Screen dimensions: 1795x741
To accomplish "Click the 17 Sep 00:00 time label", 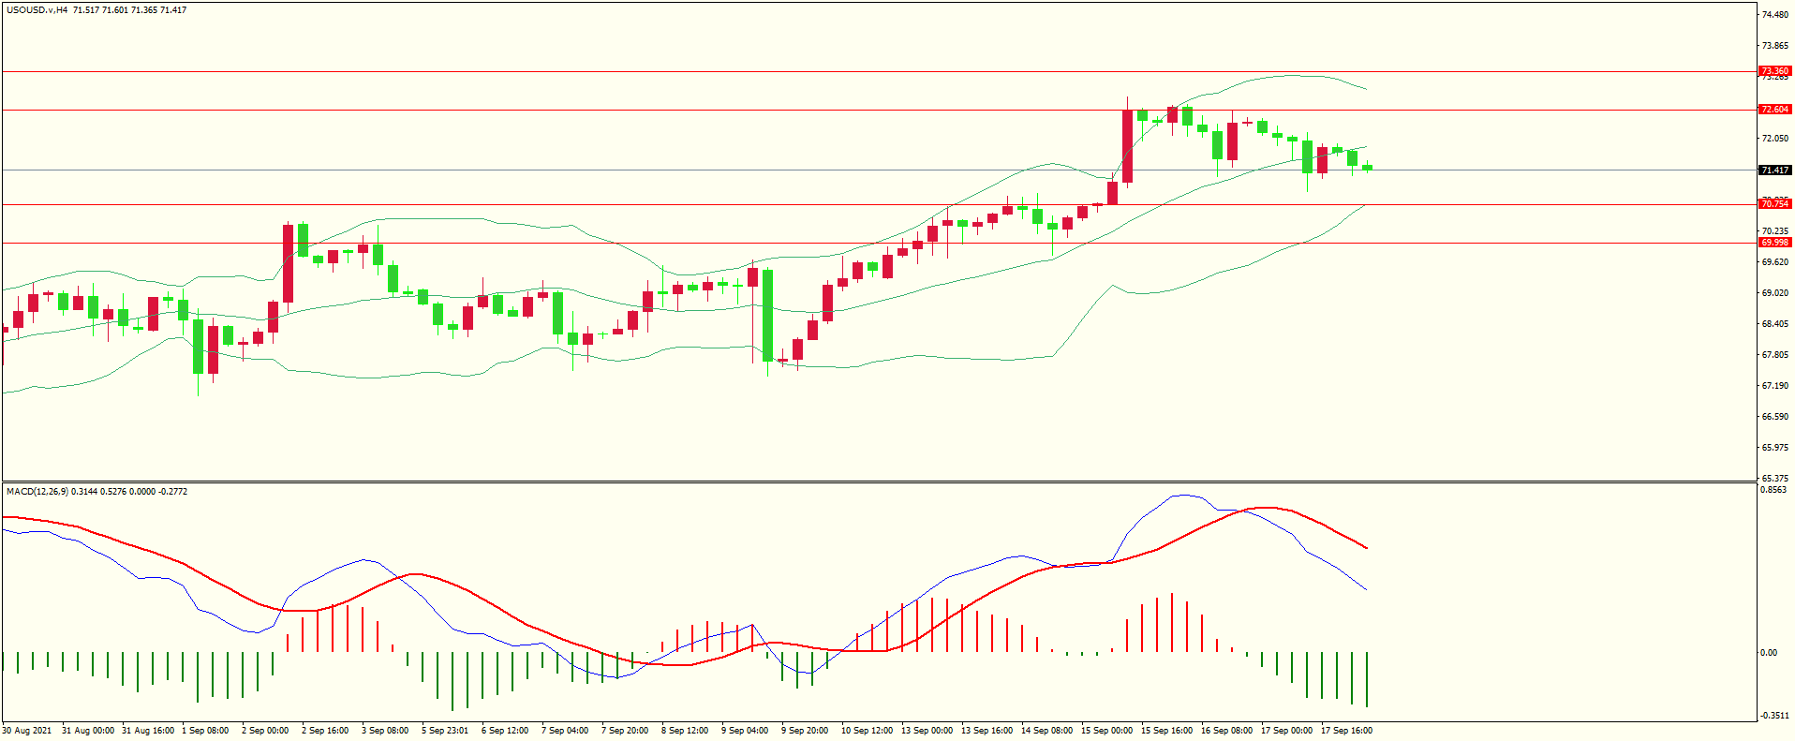I will [1287, 731].
